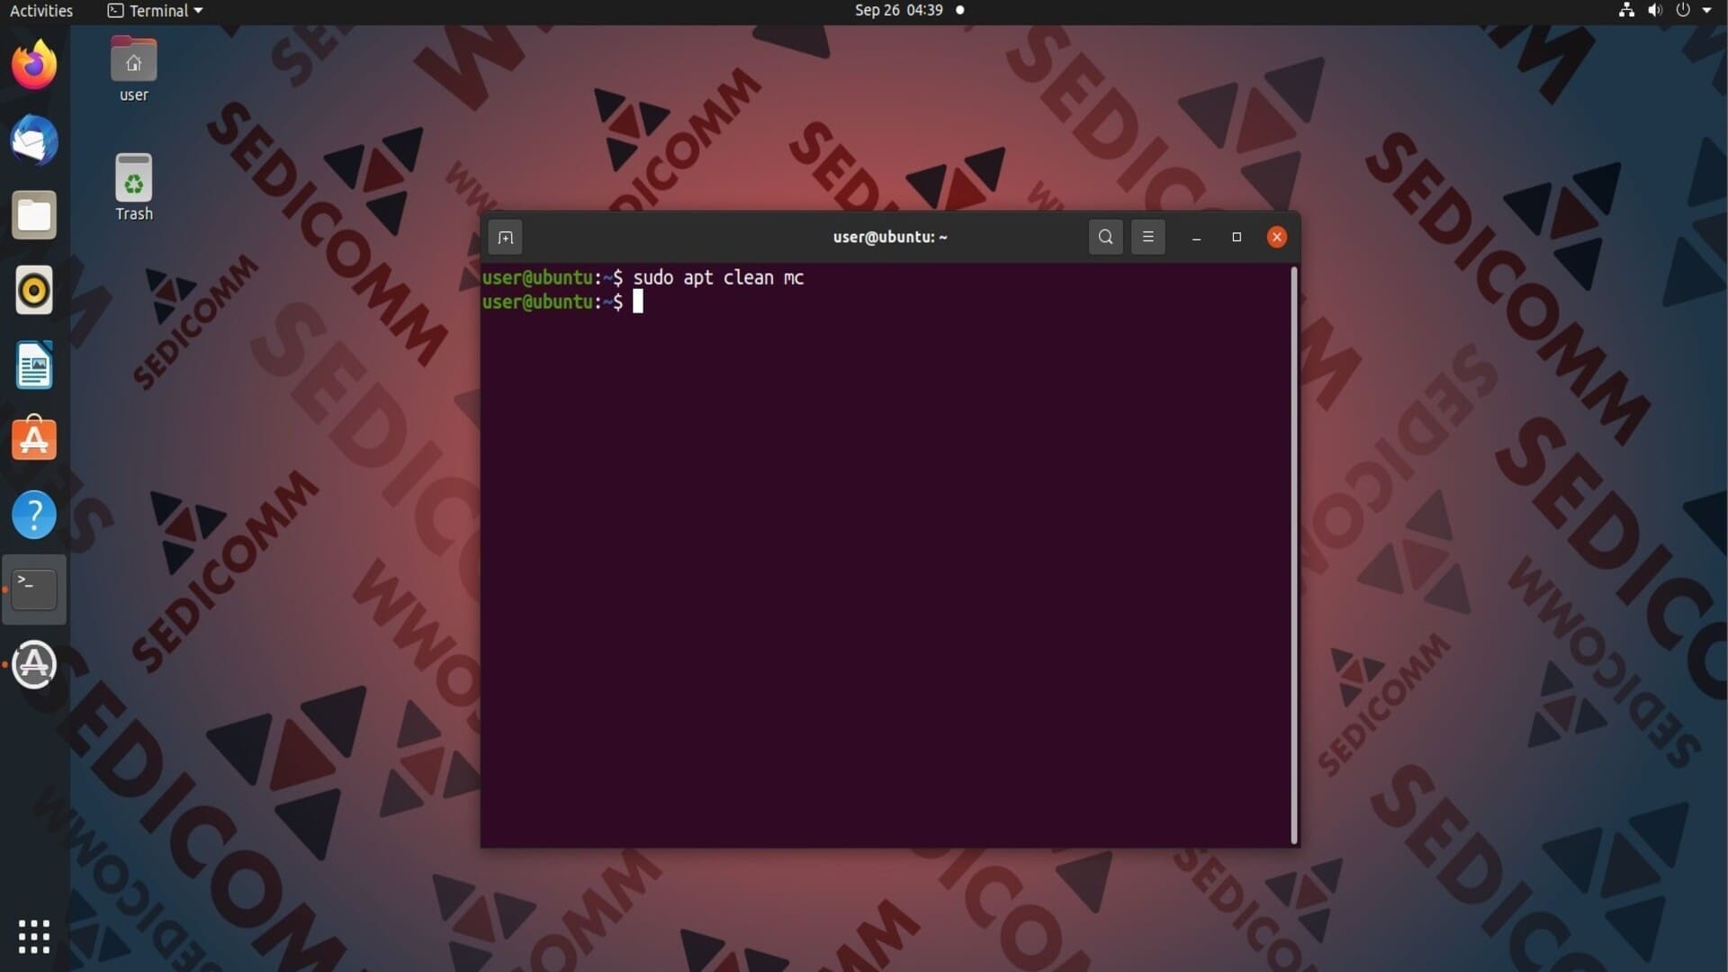Click the volume icon in top bar
The image size is (1728, 972).
[1654, 11]
